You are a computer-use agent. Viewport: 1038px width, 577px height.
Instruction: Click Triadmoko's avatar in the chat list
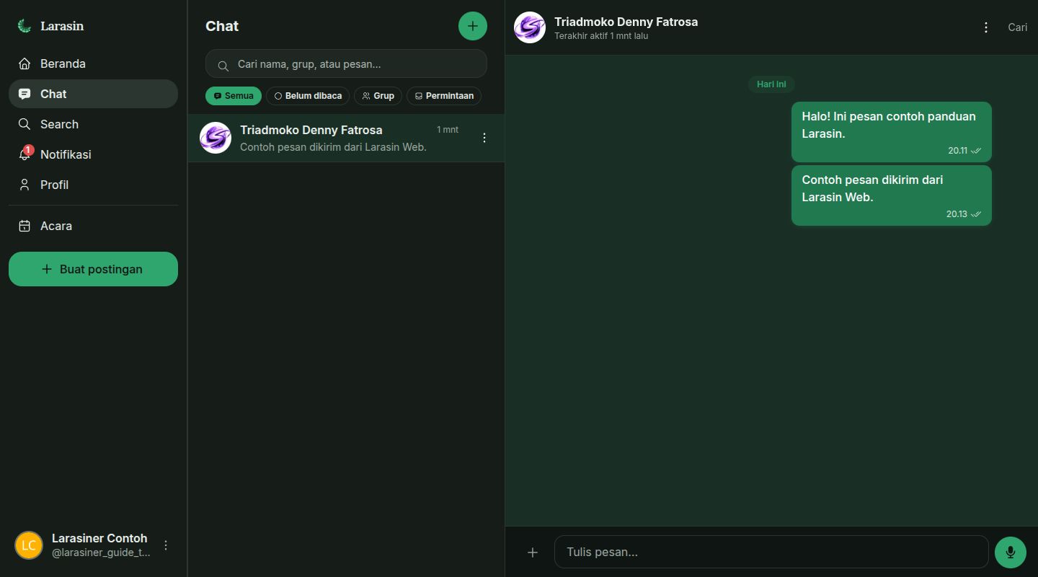click(216, 138)
